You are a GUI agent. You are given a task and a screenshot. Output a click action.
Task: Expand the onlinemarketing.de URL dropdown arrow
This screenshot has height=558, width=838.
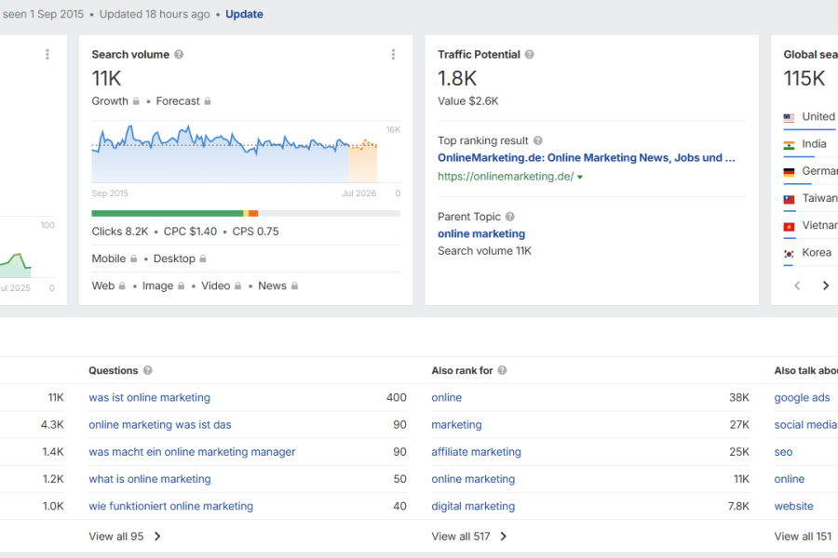[x=580, y=177]
